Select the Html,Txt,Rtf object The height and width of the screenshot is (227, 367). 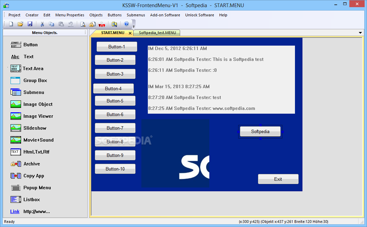30,152
